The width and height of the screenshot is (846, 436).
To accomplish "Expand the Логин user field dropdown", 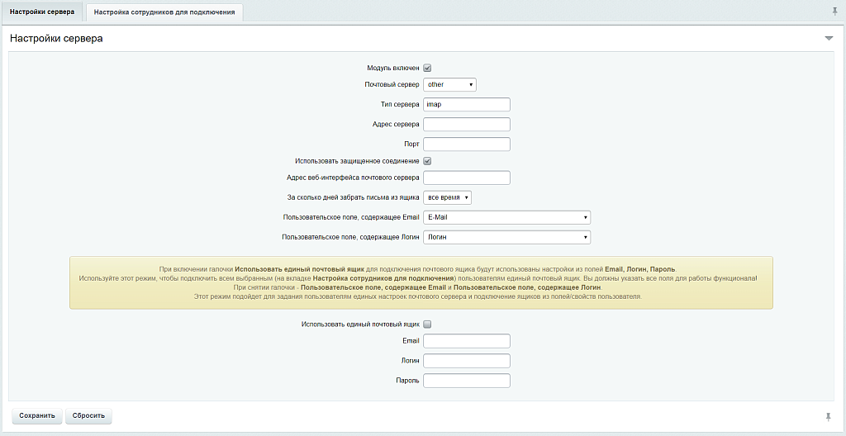I will [x=506, y=238].
